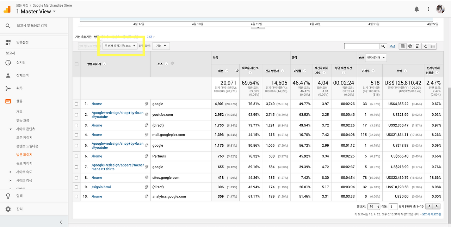The image size is (451, 227).
Task: Check row 10 analytics.google.com
Action: (76, 196)
